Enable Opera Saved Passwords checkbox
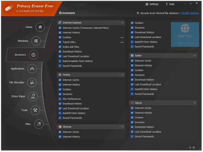 pos(132,136)
